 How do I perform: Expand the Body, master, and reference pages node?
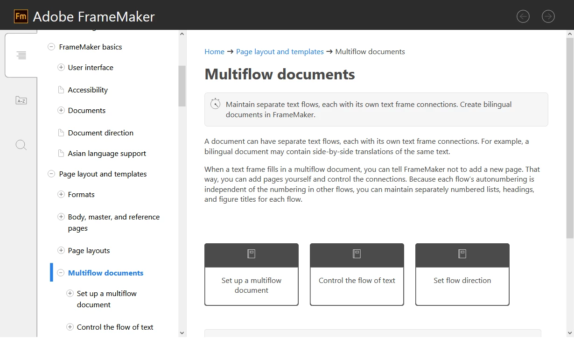coord(61,217)
